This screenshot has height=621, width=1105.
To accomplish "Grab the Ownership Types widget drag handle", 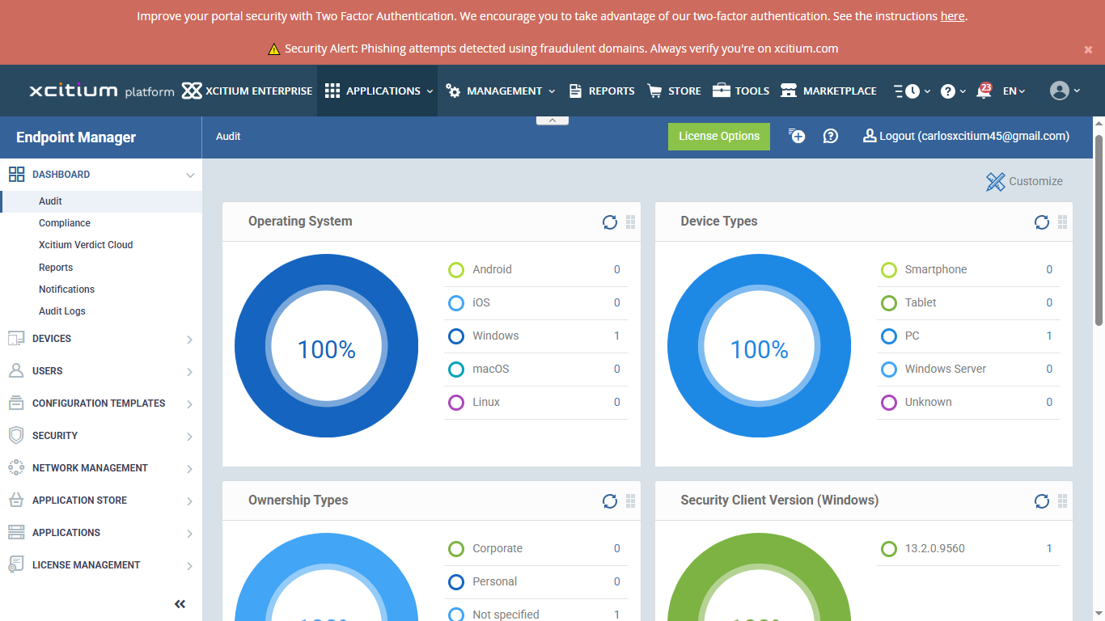I will pos(631,501).
